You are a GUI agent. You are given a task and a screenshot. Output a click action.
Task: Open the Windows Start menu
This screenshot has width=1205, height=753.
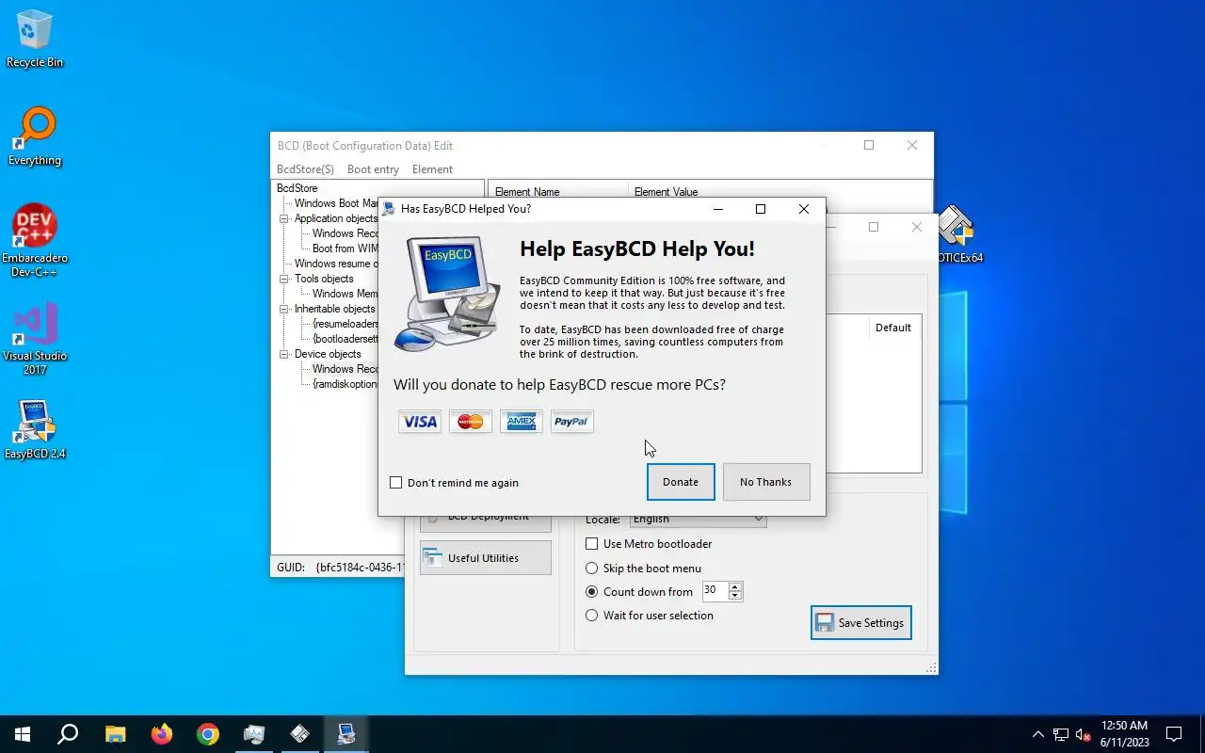coord(23,734)
